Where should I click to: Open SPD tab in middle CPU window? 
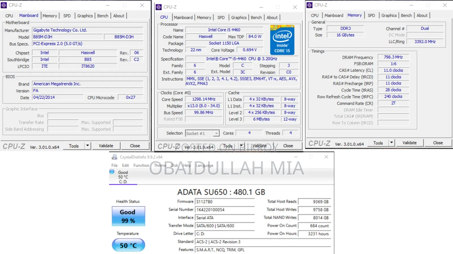(221, 17)
